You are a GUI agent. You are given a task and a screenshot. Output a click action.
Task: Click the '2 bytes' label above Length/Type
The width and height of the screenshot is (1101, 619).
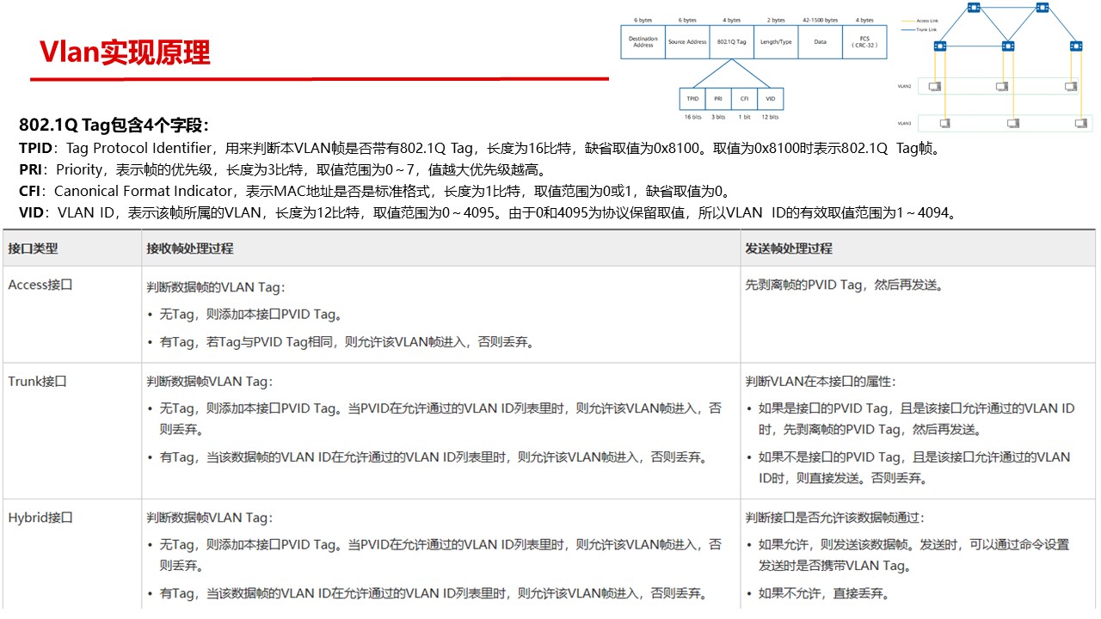776,20
